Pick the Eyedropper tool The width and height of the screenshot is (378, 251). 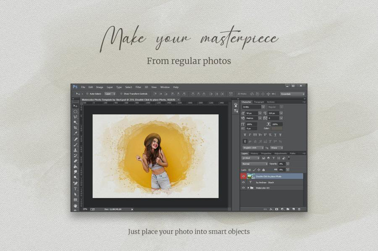76,133
